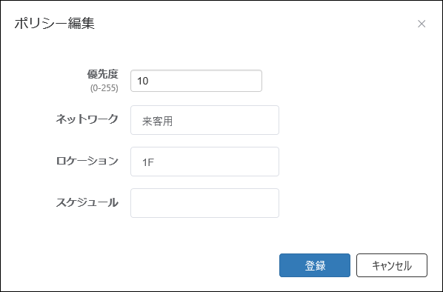Select the 来客用 value in network field
Image resolution: width=443 pixels, height=292 pixels.
point(157,122)
